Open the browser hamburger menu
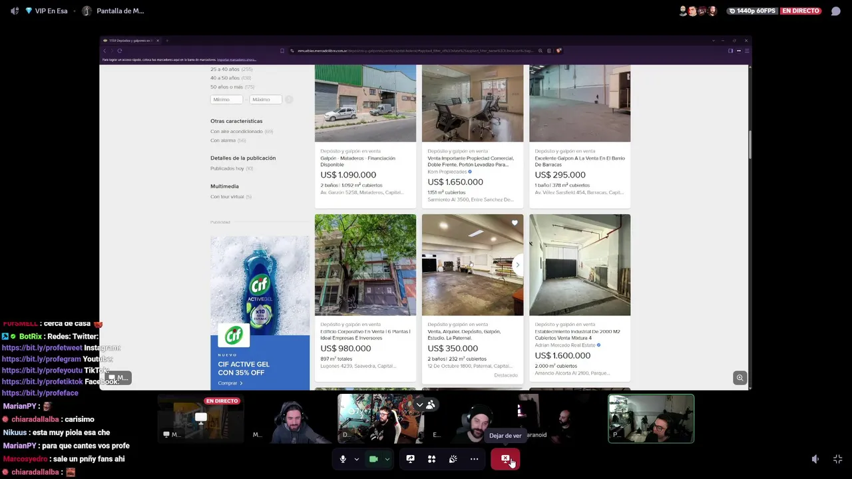Screen dimensions: 852x479 pos(745,51)
